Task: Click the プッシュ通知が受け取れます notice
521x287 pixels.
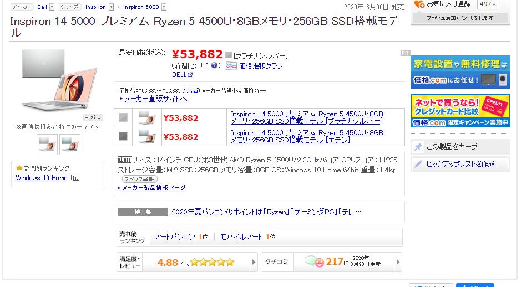Action: pos(460,18)
